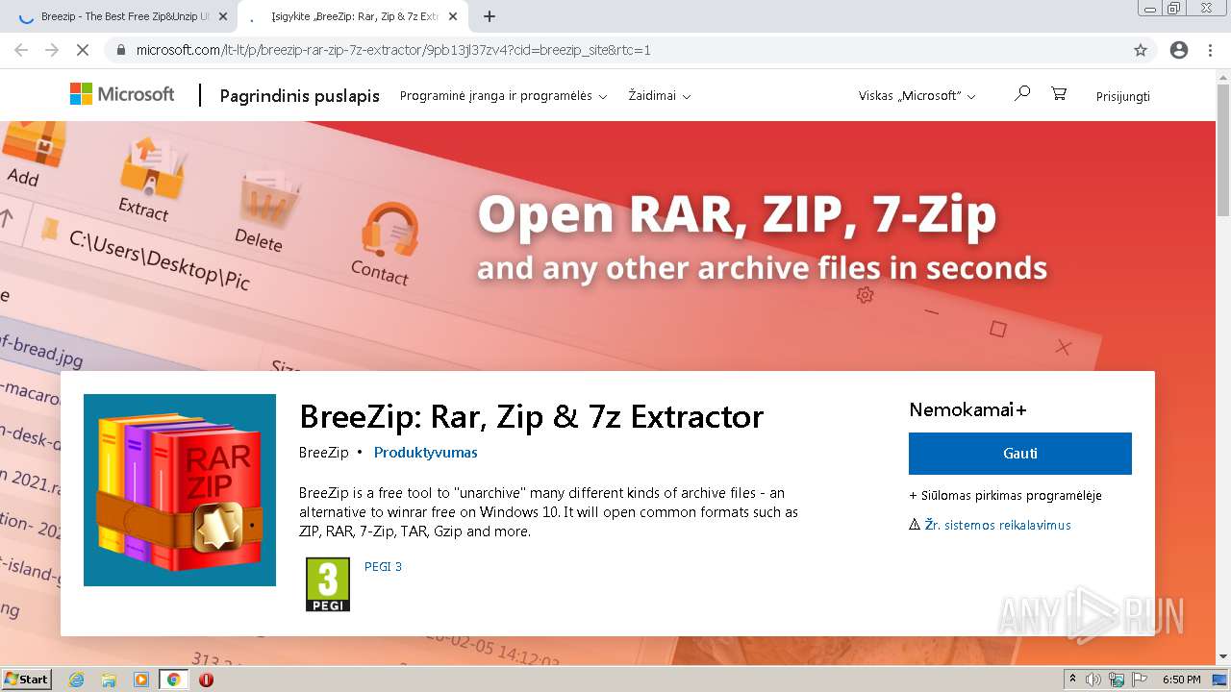Open the shopping cart icon
The image size is (1231, 692).
1059,93
